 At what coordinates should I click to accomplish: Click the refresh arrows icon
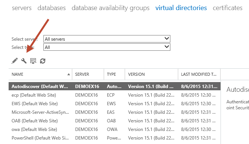(43, 61)
